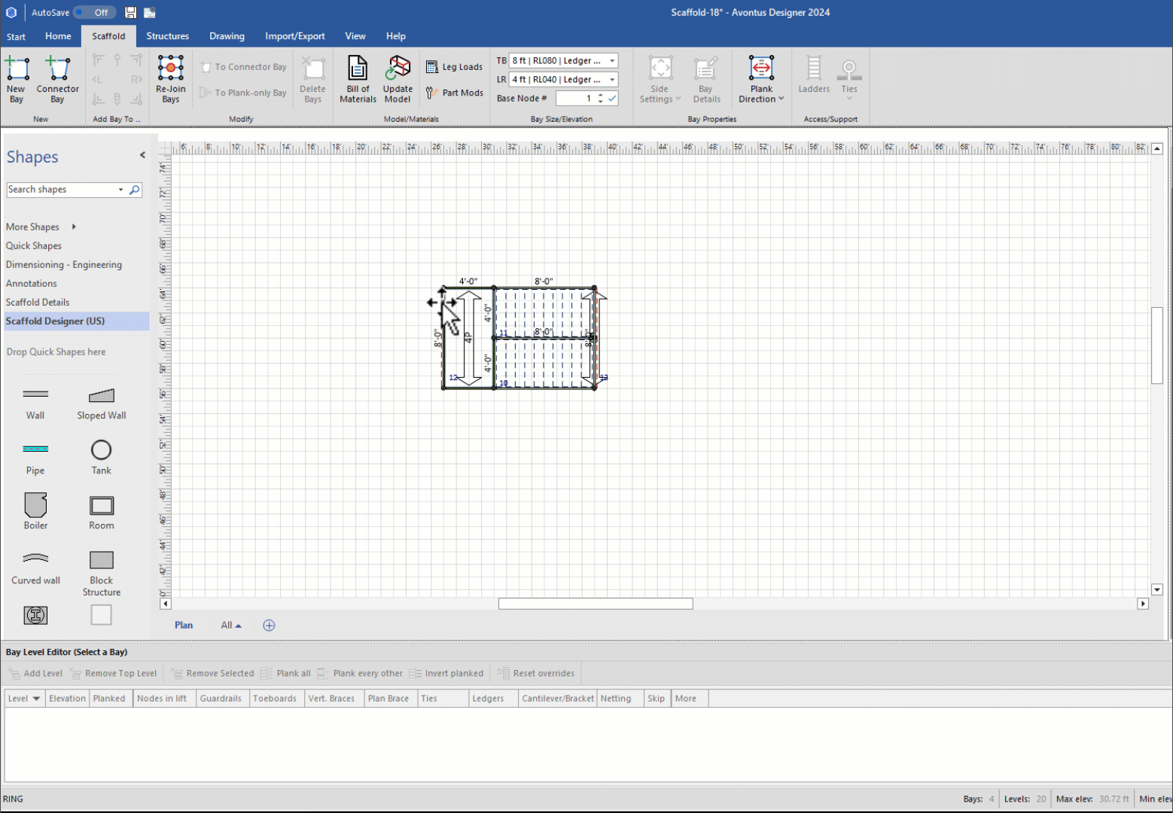Open Leg Loads
Image resolution: width=1173 pixels, height=813 pixels.
(454, 67)
